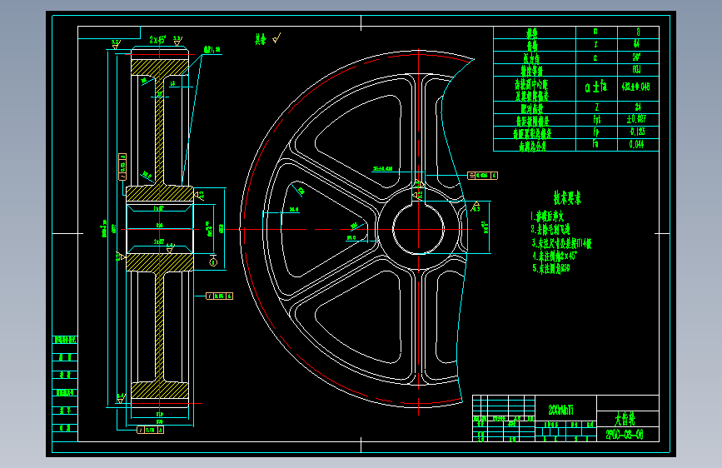Select the datum circle below hub dimension
722x468 pixels.
click(x=212, y=262)
